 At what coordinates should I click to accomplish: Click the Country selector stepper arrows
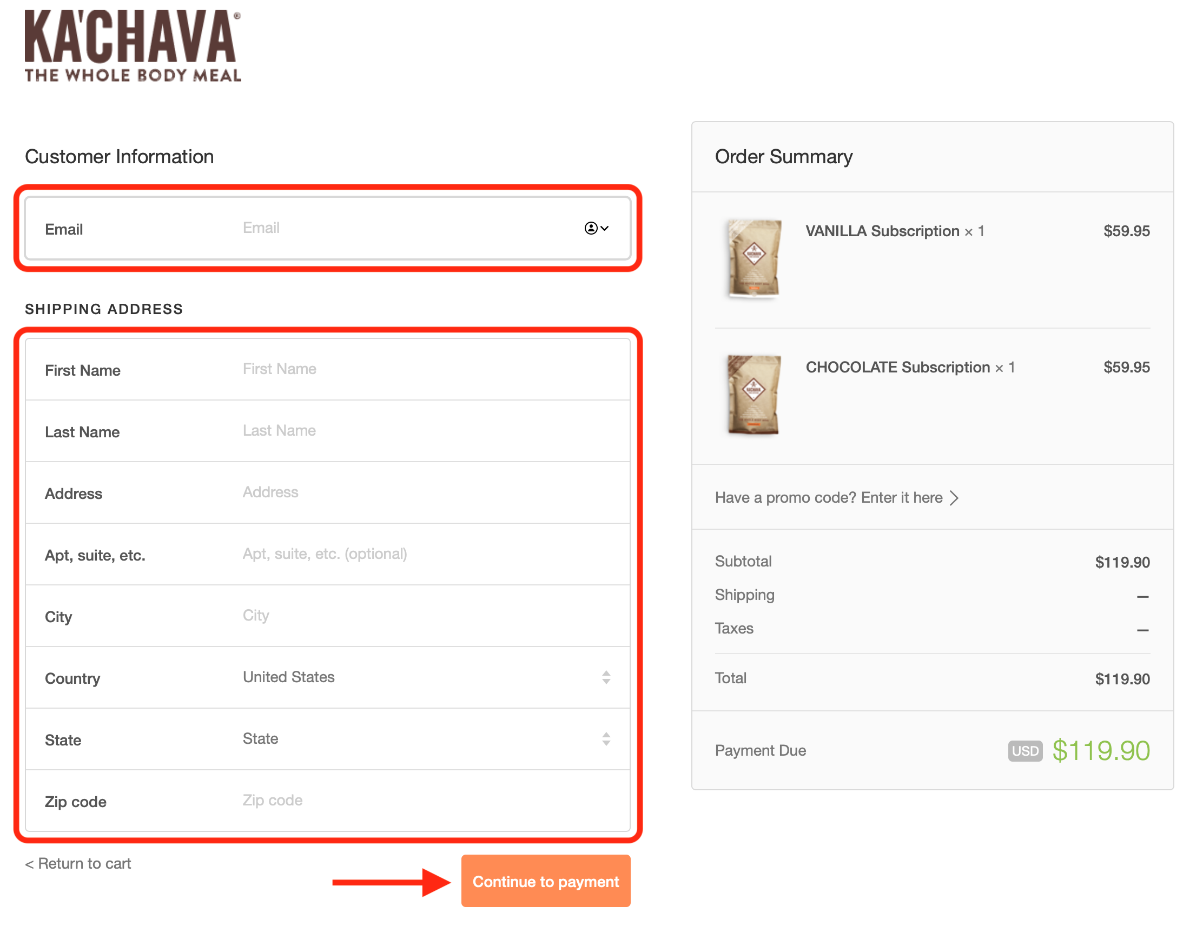(606, 678)
